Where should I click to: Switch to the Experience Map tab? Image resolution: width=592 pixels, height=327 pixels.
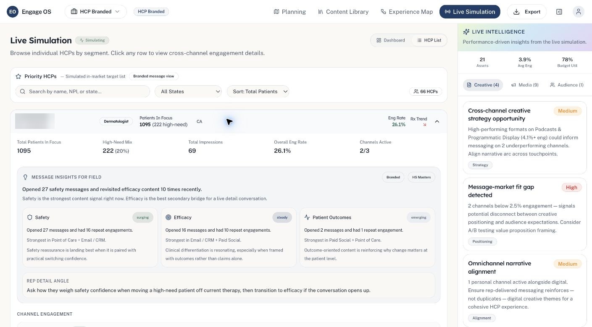[x=407, y=12]
